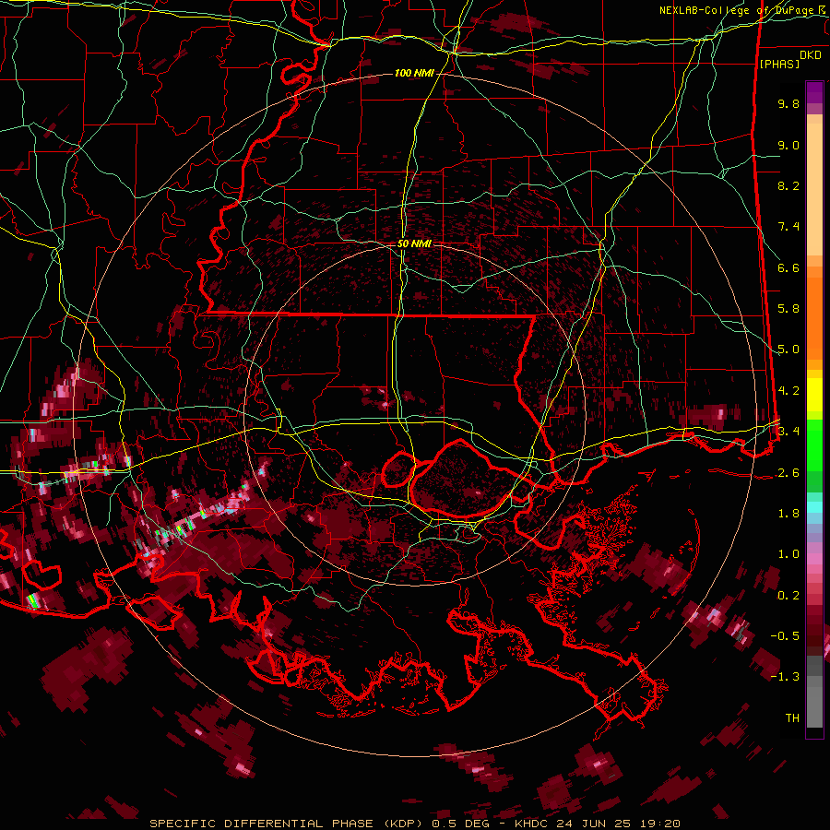830x830 pixels.
Task: Click the 1.0 scale value
Action: 788,554
